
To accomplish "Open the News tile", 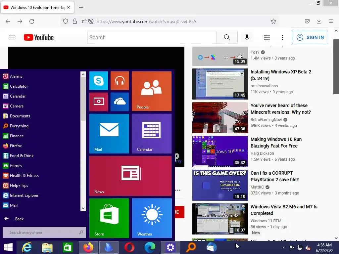I will [130, 176].
